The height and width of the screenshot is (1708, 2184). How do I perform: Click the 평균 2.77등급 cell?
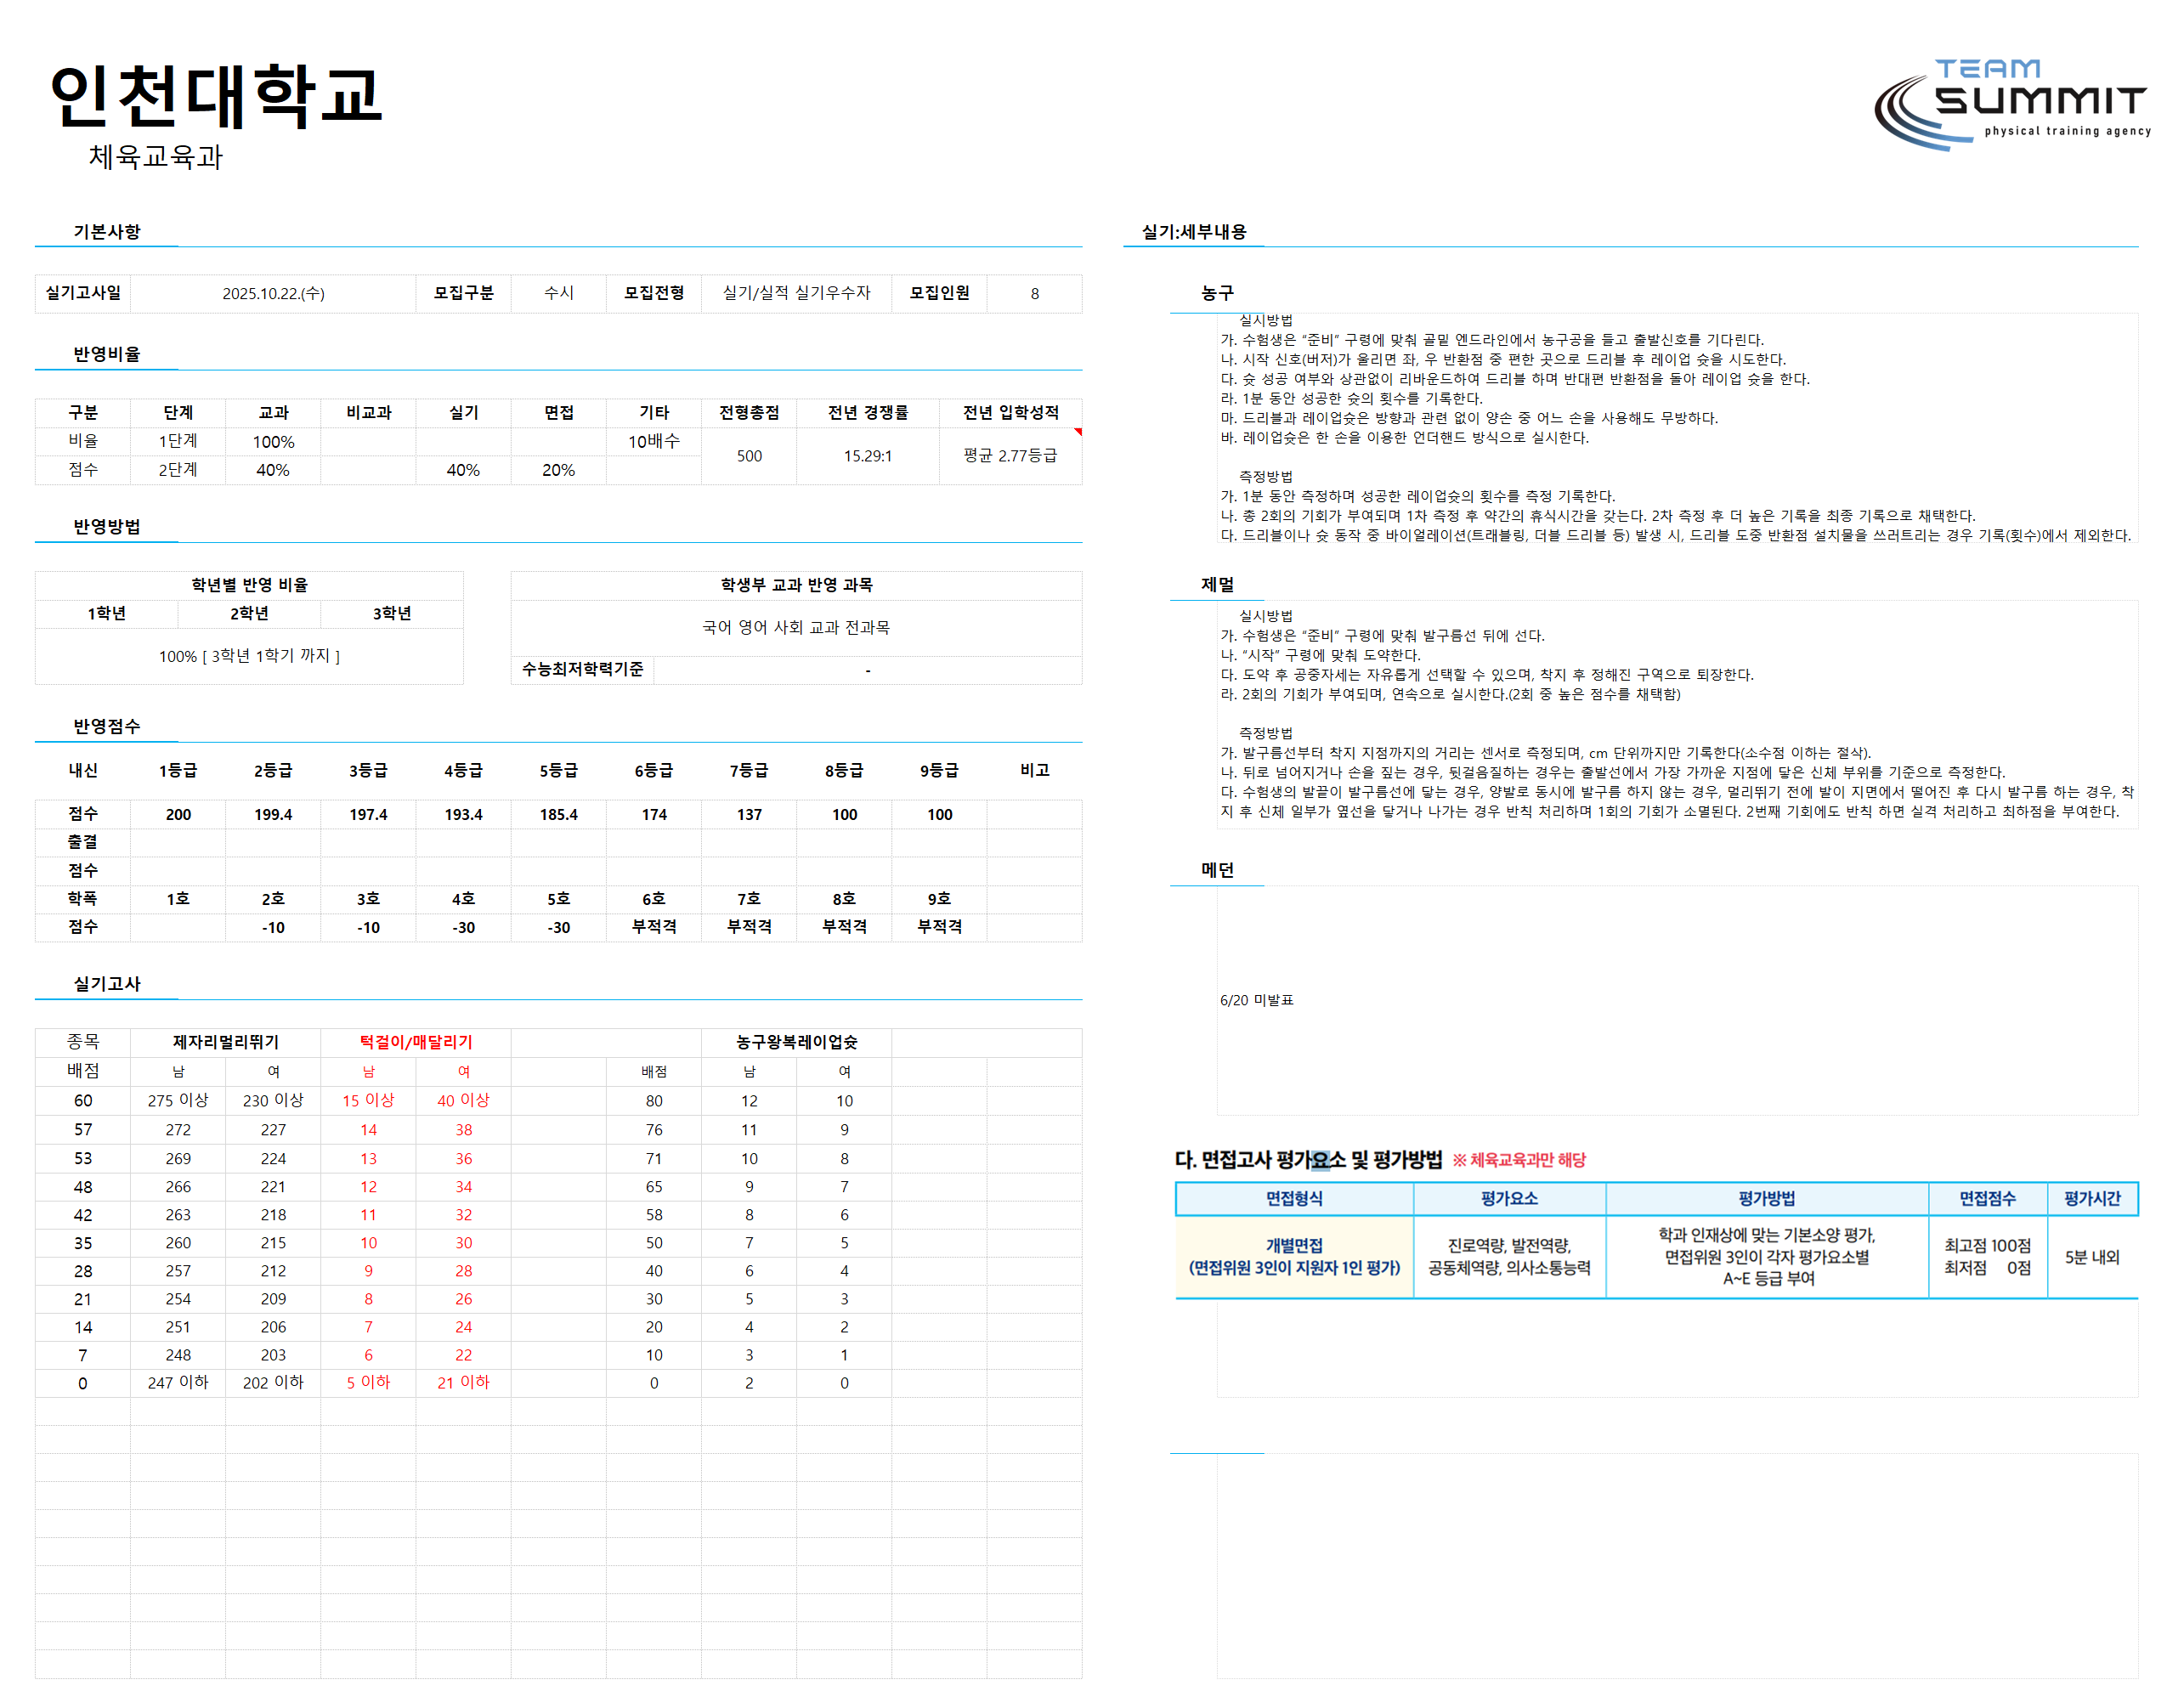[1010, 456]
